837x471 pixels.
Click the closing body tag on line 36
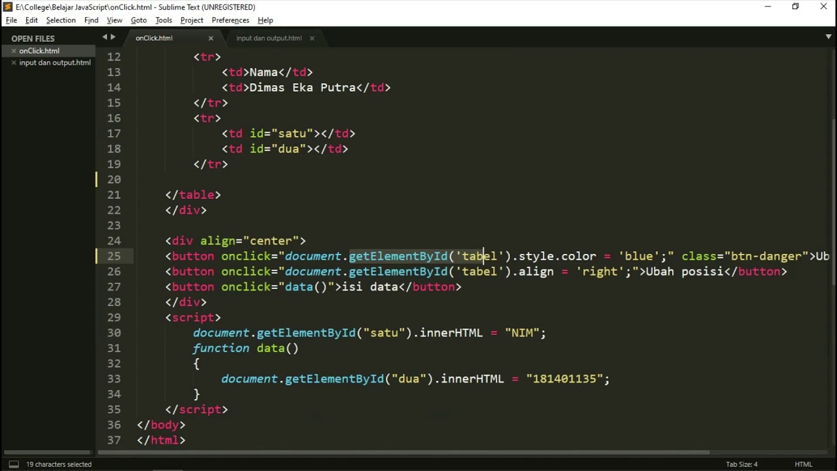coord(162,425)
